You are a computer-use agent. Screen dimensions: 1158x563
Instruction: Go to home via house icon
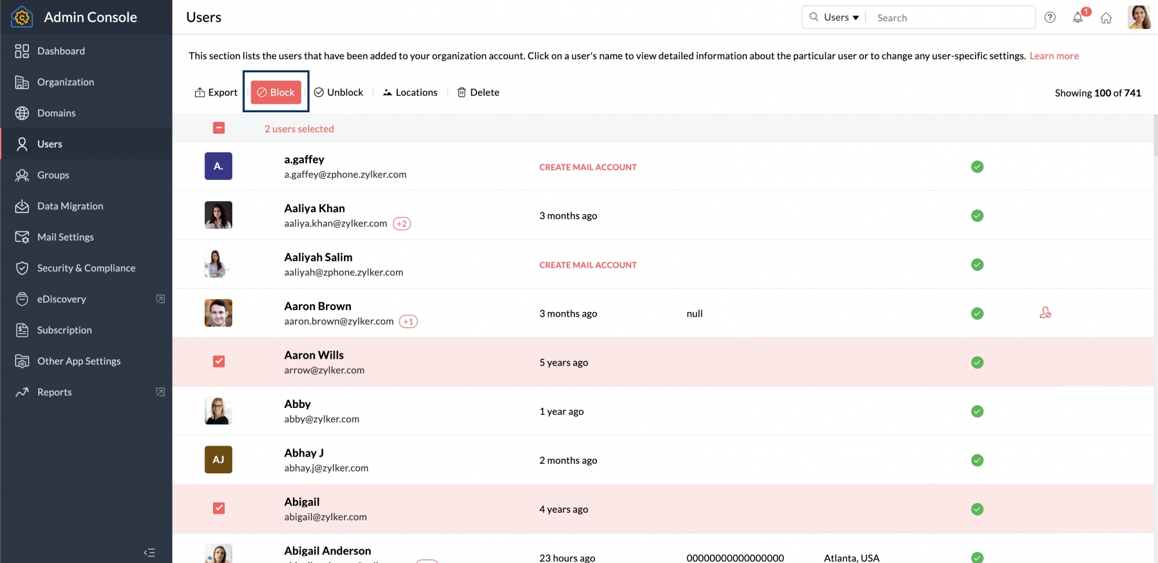pyautogui.click(x=1106, y=18)
